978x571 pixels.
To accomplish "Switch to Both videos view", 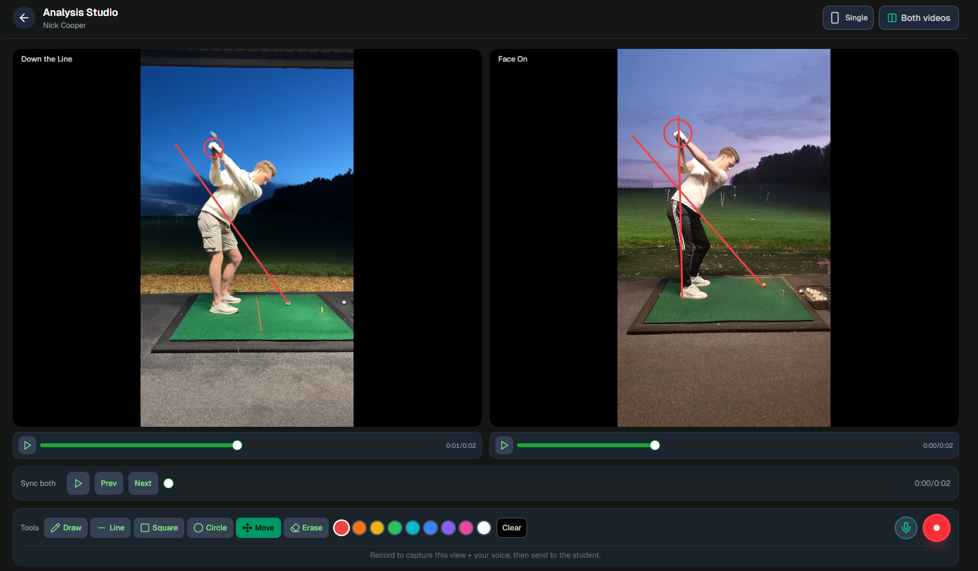I will 918,18.
